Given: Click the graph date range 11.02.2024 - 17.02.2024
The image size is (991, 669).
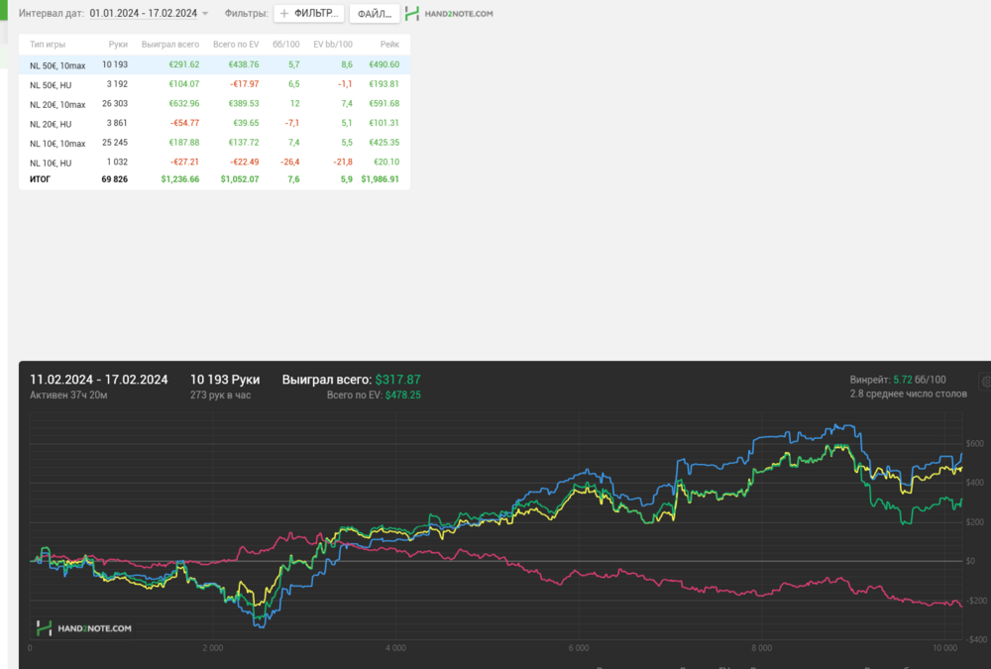Looking at the screenshot, I should 98,380.
